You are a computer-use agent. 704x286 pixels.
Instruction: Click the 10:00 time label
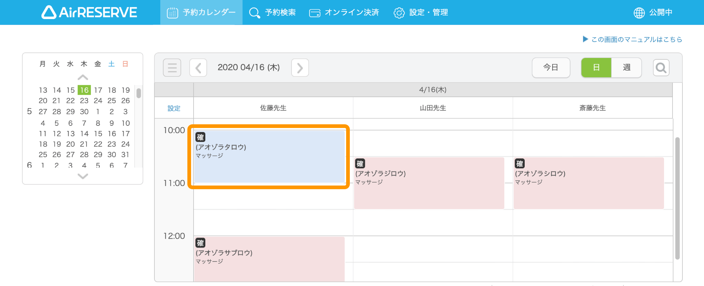pyautogui.click(x=174, y=130)
